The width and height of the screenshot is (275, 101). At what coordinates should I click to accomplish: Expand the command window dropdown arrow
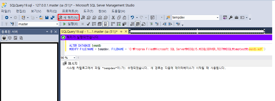point(247,18)
